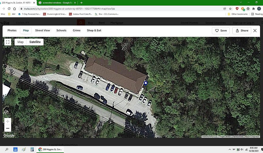The image size is (263, 153).
Task: Save this home listing
Action: (x=221, y=31)
